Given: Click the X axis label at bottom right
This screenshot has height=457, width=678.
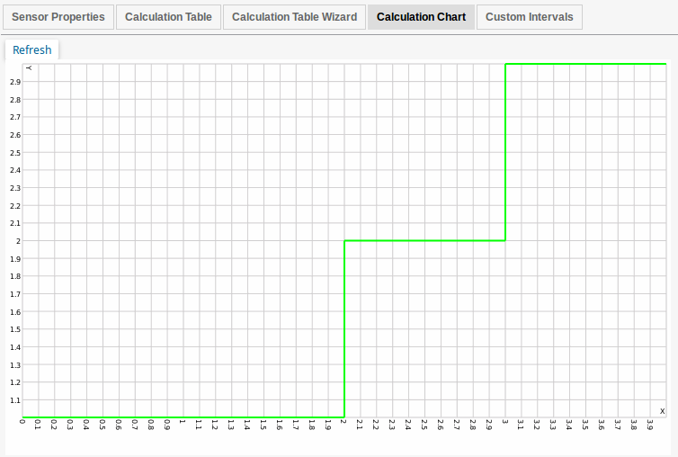Looking at the screenshot, I should (663, 410).
